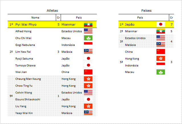
Task: Click the Países table title
Action: pos(146,11)
